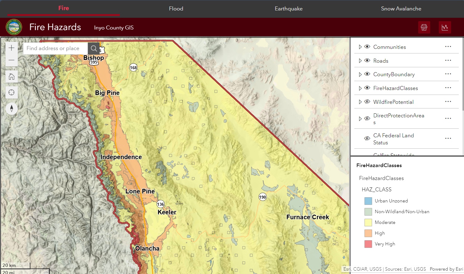Expand the DirectProtectionAreas layer
The image size is (464, 274).
(x=360, y=119)
